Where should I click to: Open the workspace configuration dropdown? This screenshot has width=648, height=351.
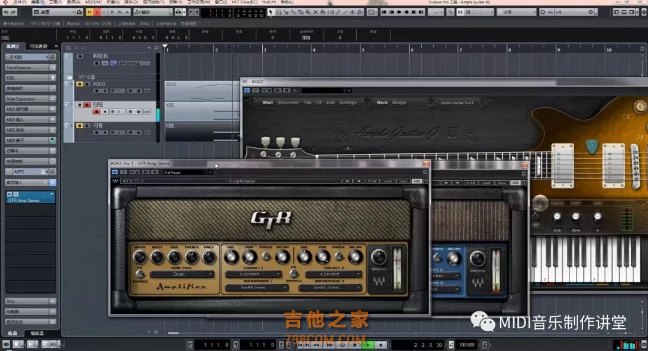54,12
